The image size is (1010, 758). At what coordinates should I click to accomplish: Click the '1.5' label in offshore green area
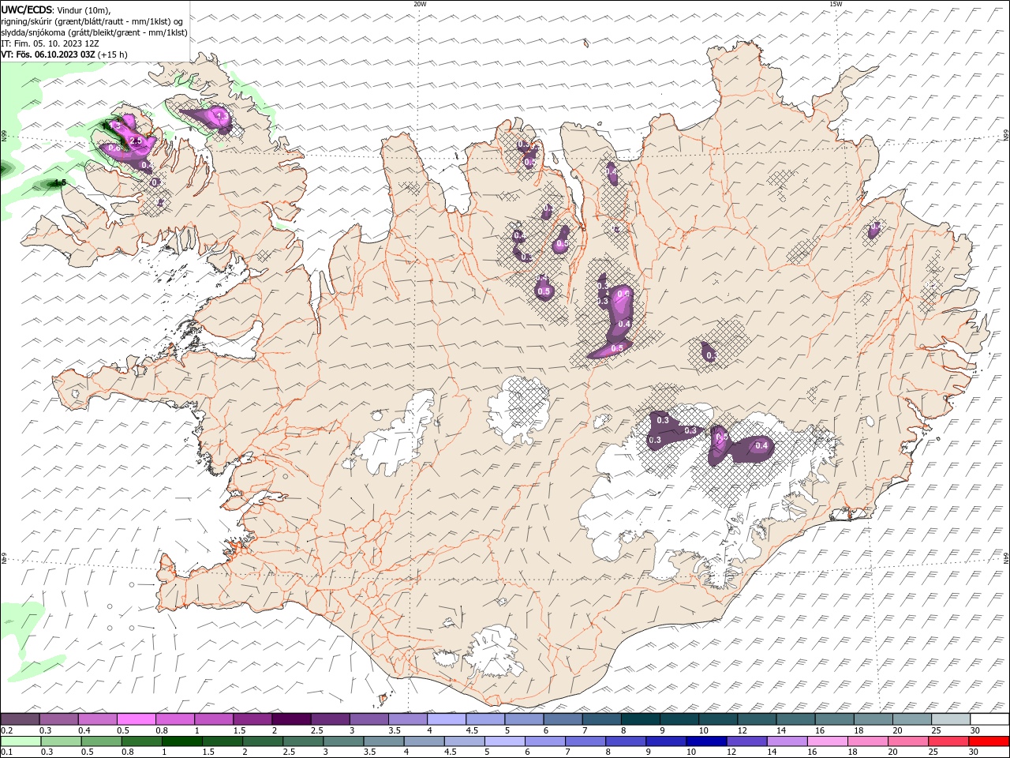coord(59,182)
